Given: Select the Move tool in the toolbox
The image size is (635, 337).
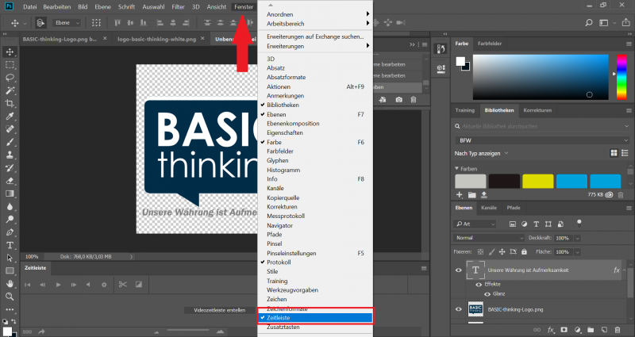Looking at the screenshot, I should click(x=10, y=52).
